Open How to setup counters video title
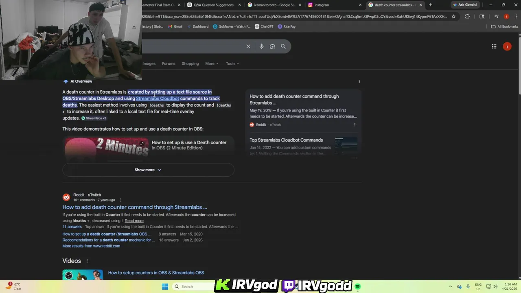 [156, 273]
